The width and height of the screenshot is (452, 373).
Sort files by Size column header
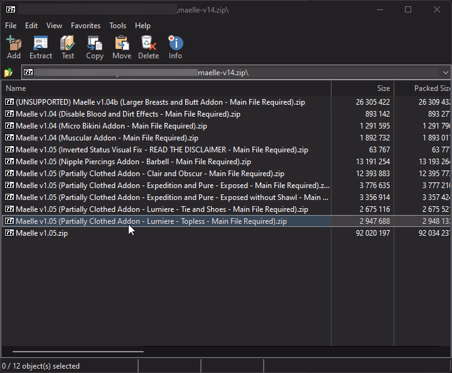(383, 88)
